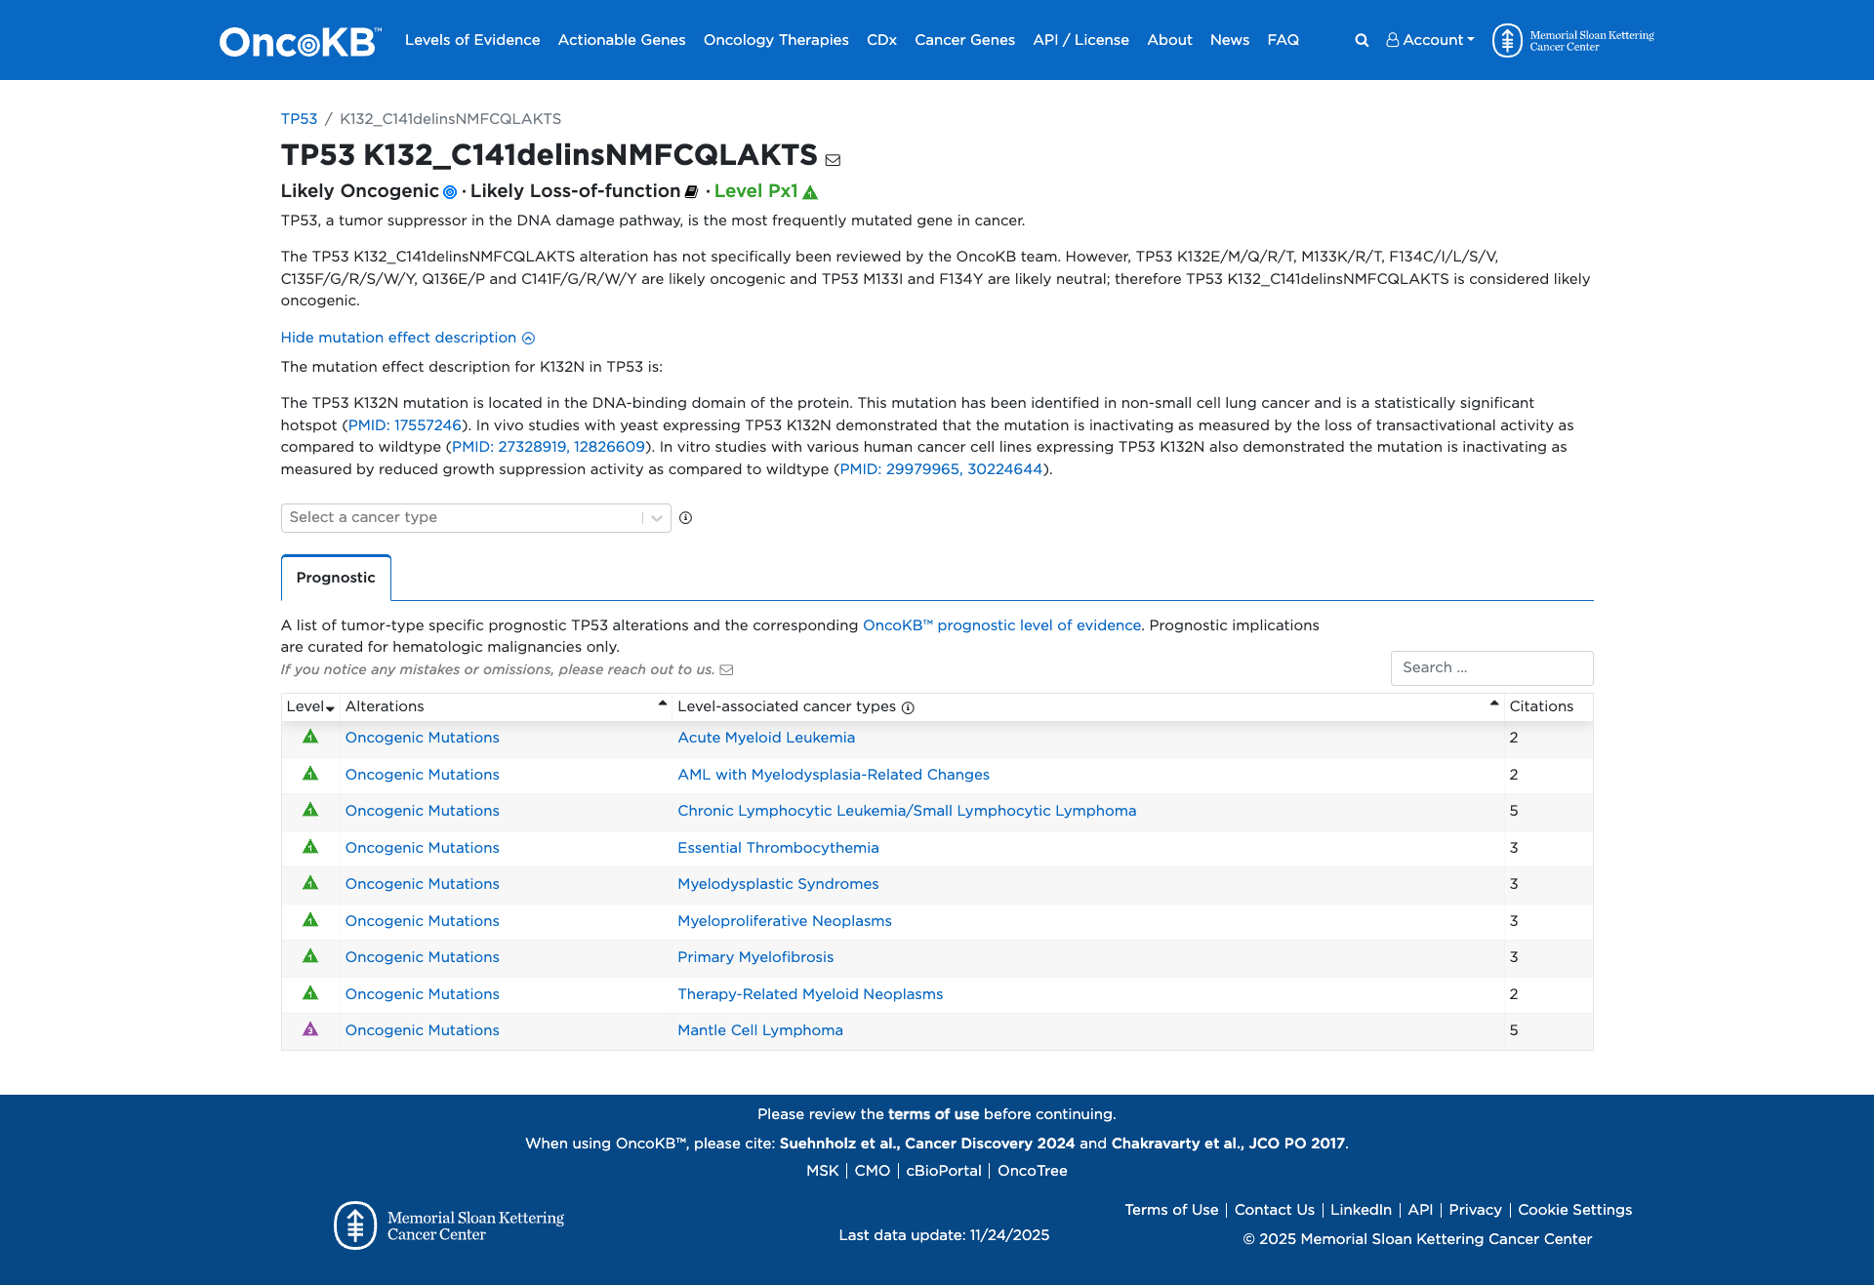Open the Actionable Genes menu item
Screen dimensions: 1874x1285
[622, 40]
